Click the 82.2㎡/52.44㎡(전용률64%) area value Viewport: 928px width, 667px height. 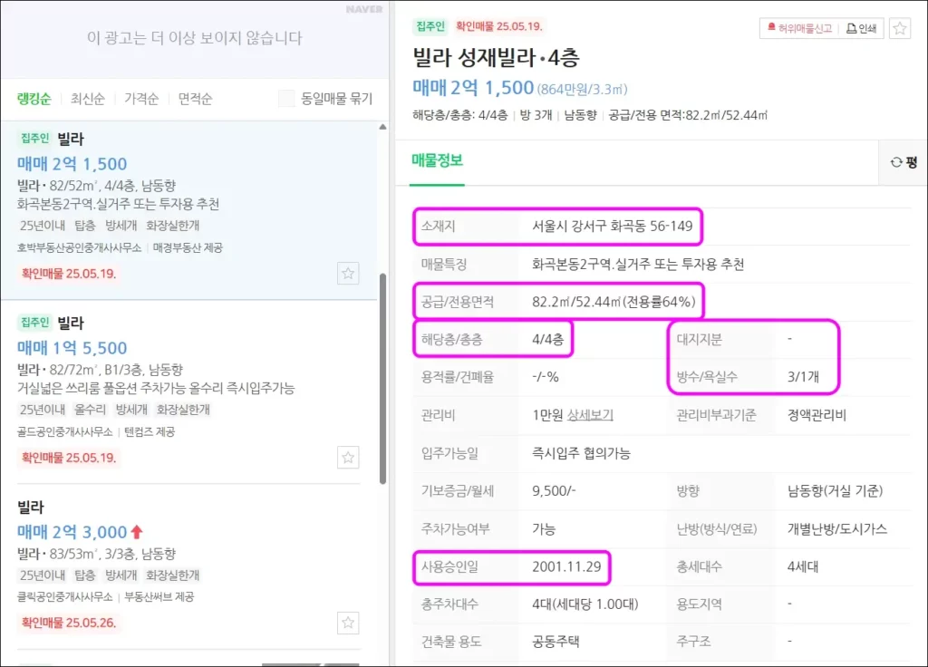pyautogui.click(x=614, y=302)
